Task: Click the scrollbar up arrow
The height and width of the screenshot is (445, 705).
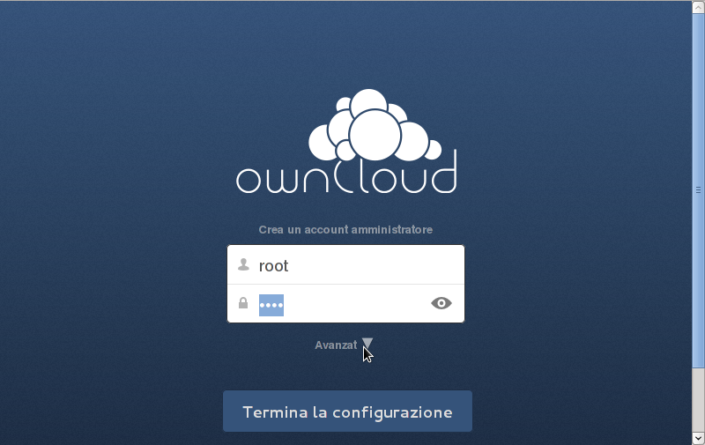Action: point(698,7)
